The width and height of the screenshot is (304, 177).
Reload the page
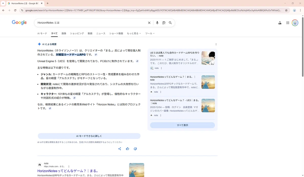tap(15, 10)
